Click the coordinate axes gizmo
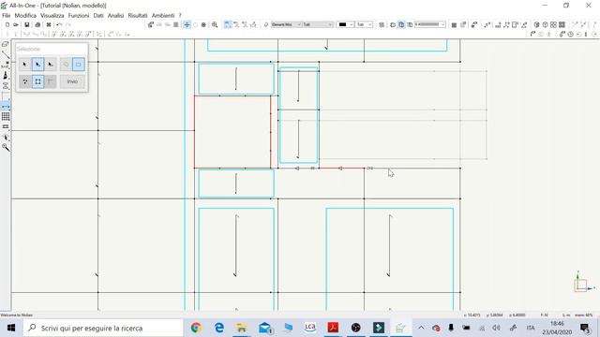Viewport: 600px width, 337px height. click(x=583, y=282)
